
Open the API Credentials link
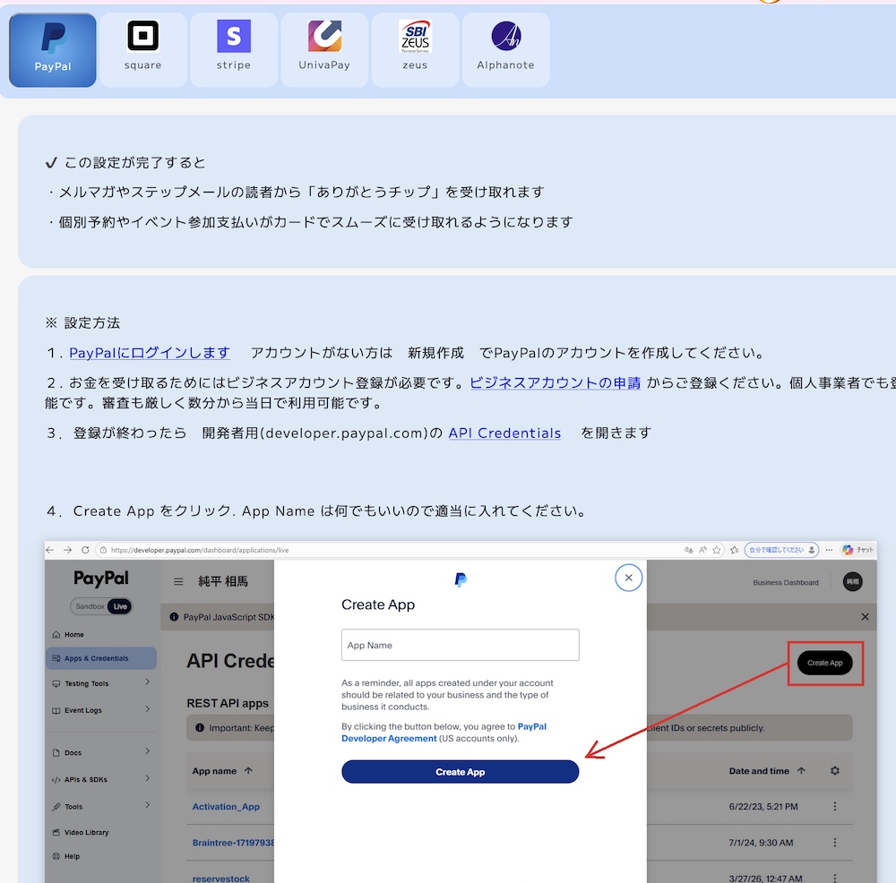pyautogui.click(x=504, y=433)
